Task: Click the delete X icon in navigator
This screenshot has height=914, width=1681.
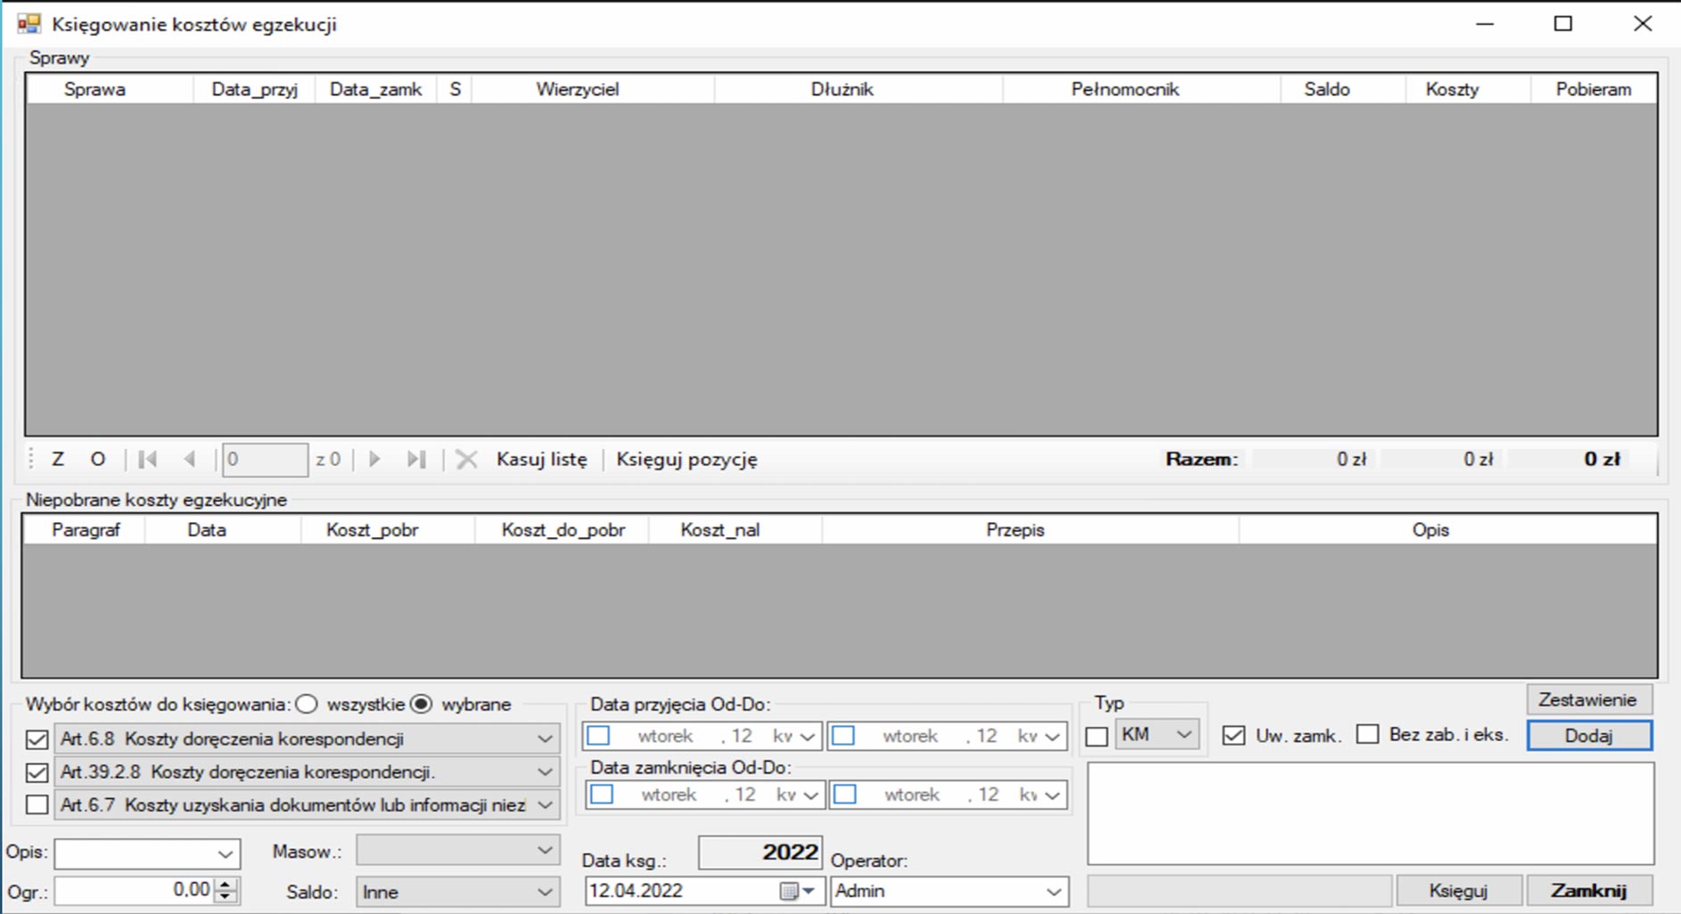Action: pyautogui.click(x=466, y=459)
